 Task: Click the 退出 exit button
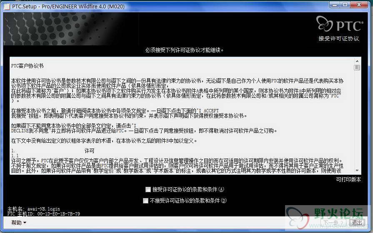[357, 223]
